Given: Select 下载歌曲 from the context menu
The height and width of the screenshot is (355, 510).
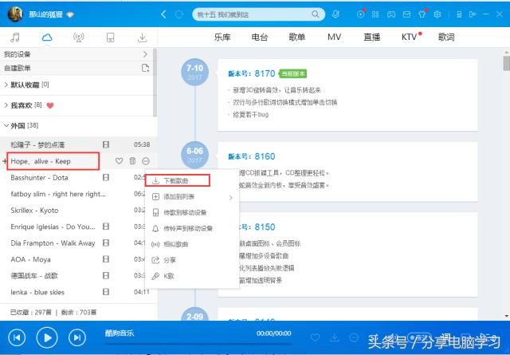Looking at the screenshot, I should tap(176, 181).
